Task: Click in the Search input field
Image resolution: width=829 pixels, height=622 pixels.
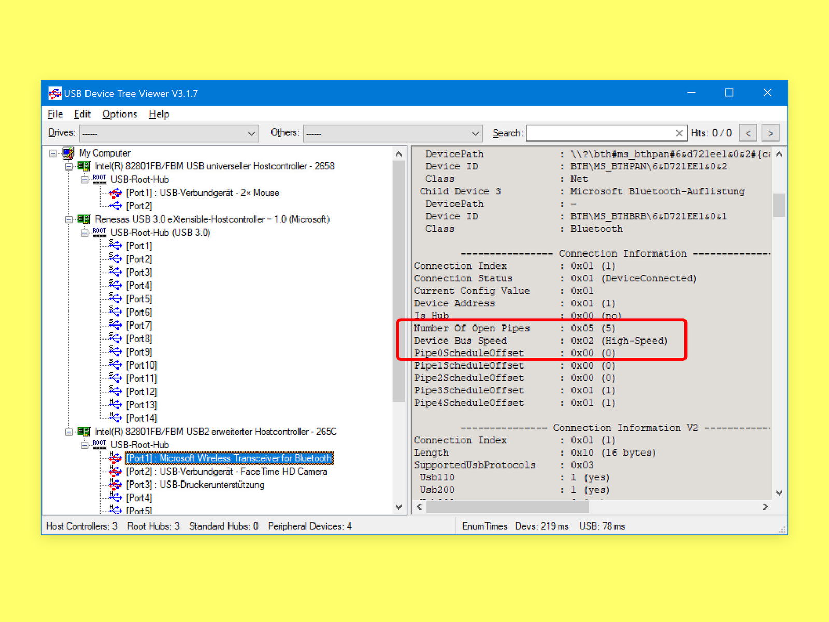Action: coord(600,133)
